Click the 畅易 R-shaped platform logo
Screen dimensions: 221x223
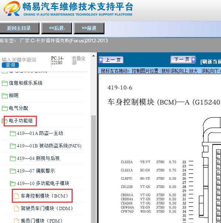point(12,8)
